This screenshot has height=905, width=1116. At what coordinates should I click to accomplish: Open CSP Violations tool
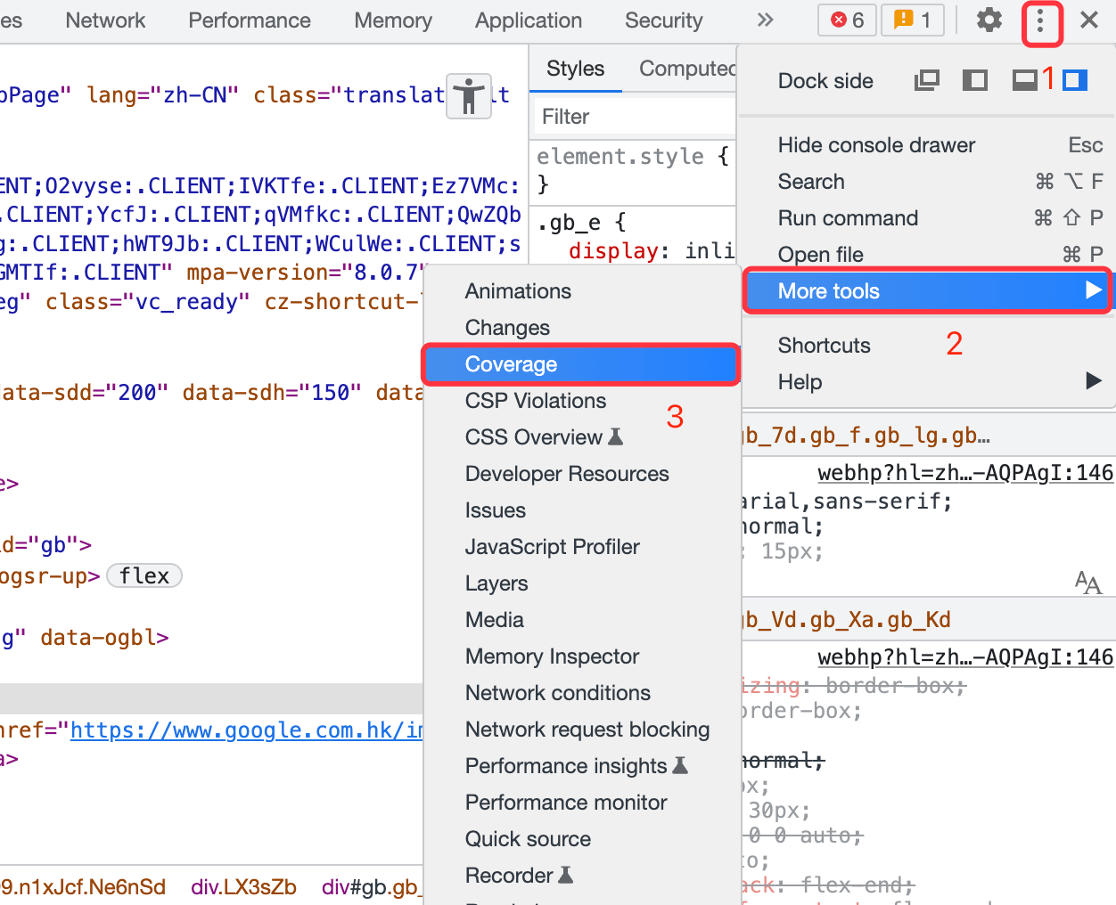[x=583, y=401]
